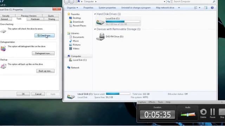225x126 pixels.
Task: Open the Quota tab
Action: [51, 16]
